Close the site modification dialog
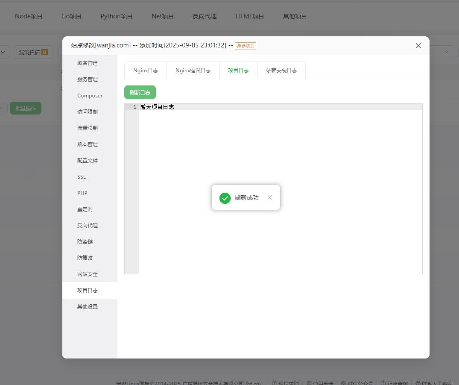Image resolution: width=459 pixels, height=385 pixels. tap(418, 46)
